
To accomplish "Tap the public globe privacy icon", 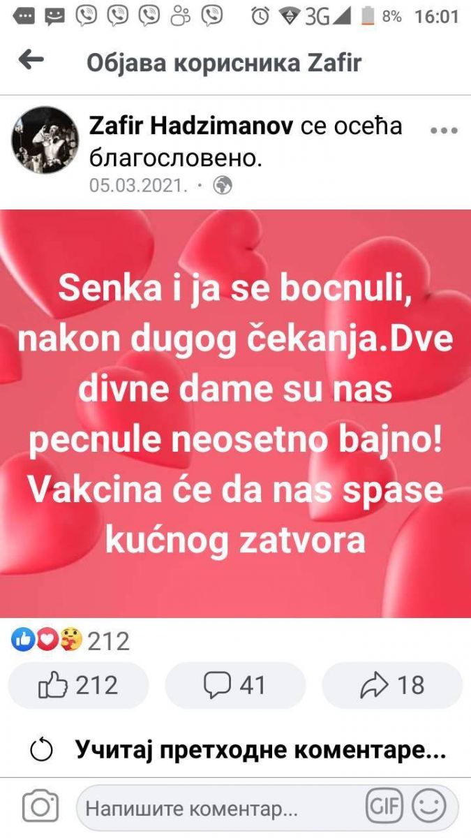I will pyautogui.click(x=223, y=186).
